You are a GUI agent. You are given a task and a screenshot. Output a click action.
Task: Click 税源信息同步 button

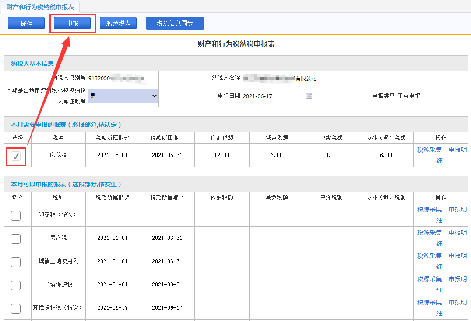coord(175,23)
